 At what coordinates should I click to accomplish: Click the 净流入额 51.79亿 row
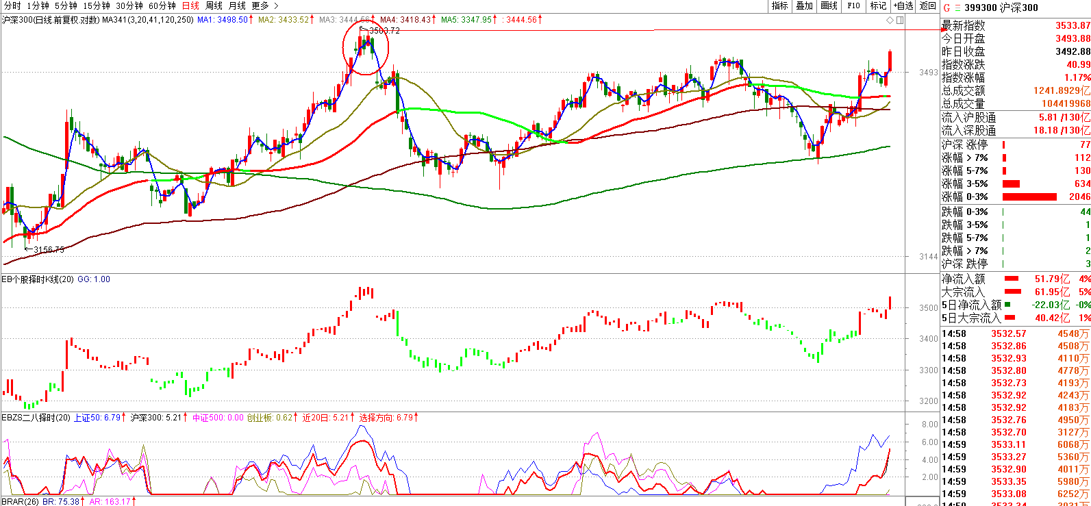pyautogui.click(x=1016, y=279)
